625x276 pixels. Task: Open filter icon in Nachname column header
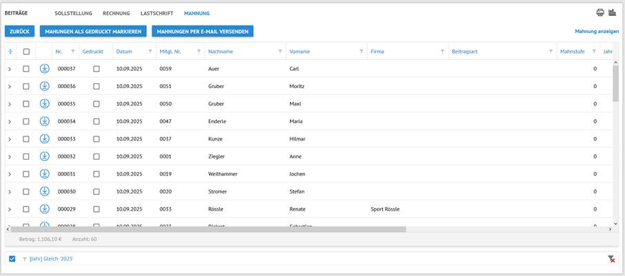pos(280,52)
